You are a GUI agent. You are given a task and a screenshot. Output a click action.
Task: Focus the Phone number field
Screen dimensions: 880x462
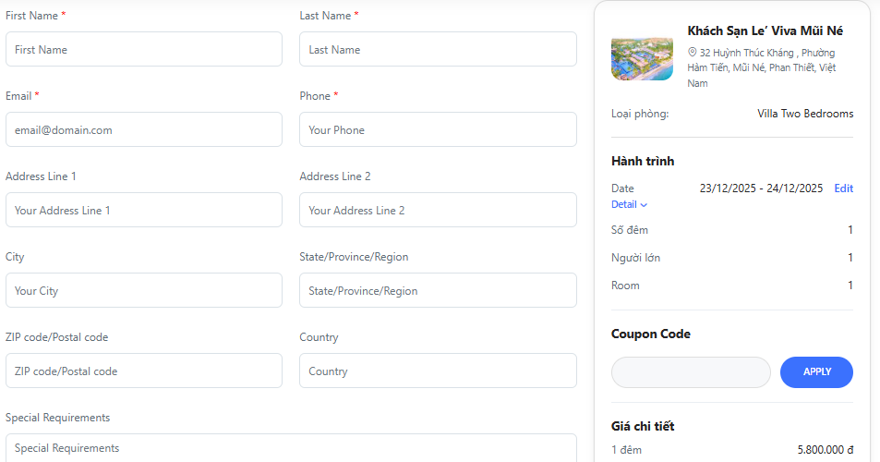[x=438, y=130]
